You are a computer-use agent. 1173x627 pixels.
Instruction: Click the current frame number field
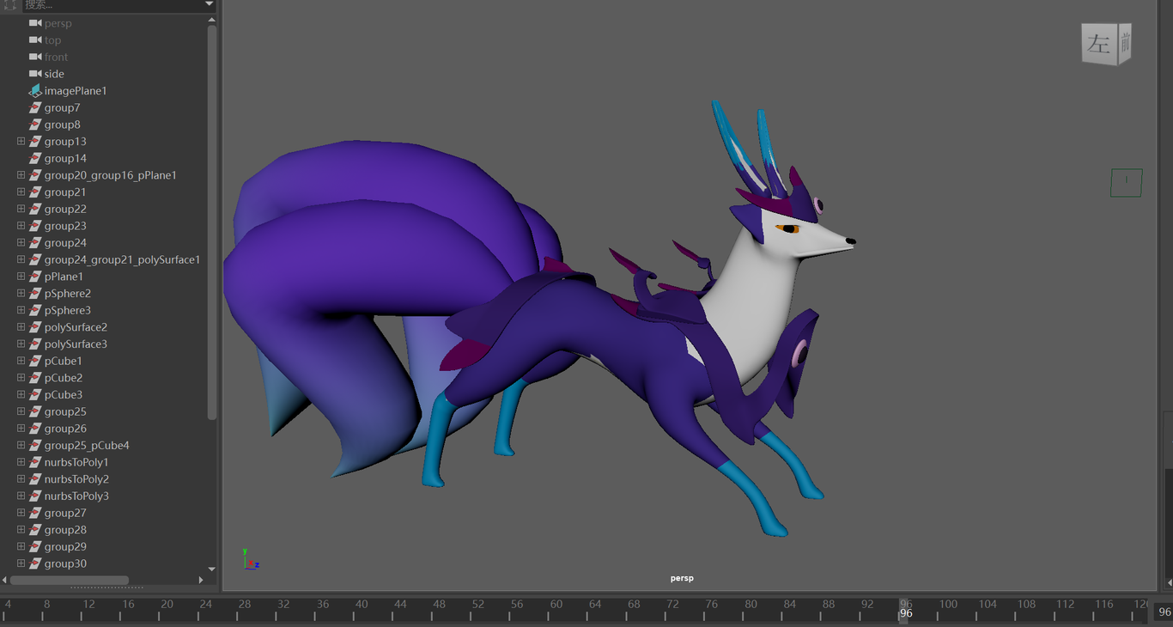(x=1164, y=612)
